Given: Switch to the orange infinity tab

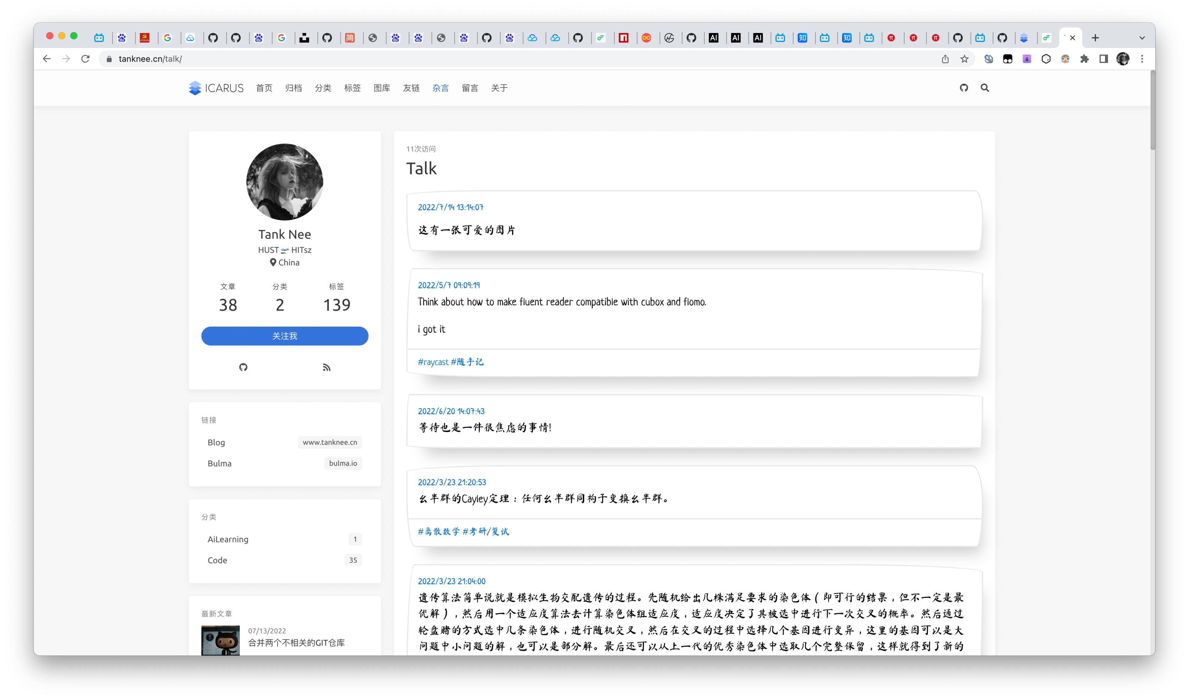Looking at the screenshot, I should [x=646, y=38].
